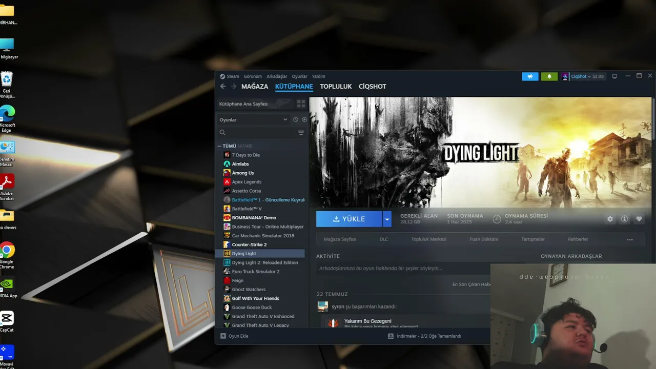Open the wallet balance $1.99
The height and width of the screenshot is (369, 656).
(x=598, y=76)
